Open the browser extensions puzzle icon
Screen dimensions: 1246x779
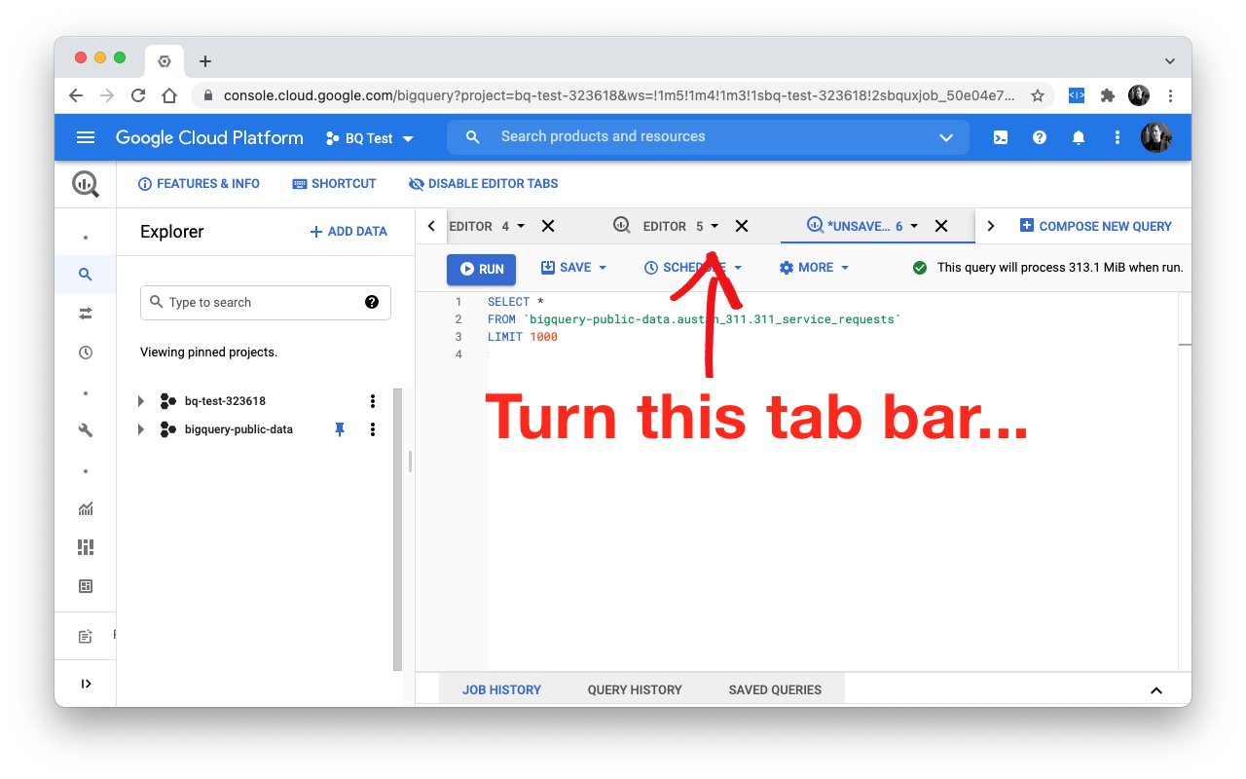click(x=1107, y=95)
